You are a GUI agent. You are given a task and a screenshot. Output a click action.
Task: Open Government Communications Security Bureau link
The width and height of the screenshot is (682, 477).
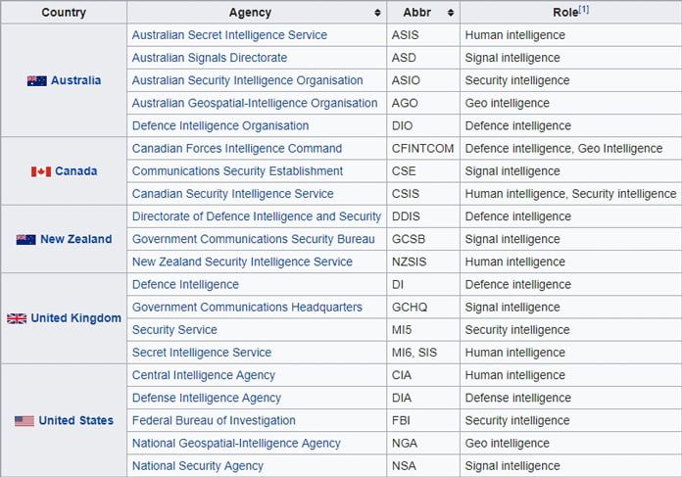[254, 239]
